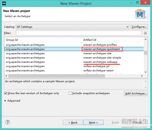
Task: Click the MyEclipse window icon in title bar
Action: 4,3
